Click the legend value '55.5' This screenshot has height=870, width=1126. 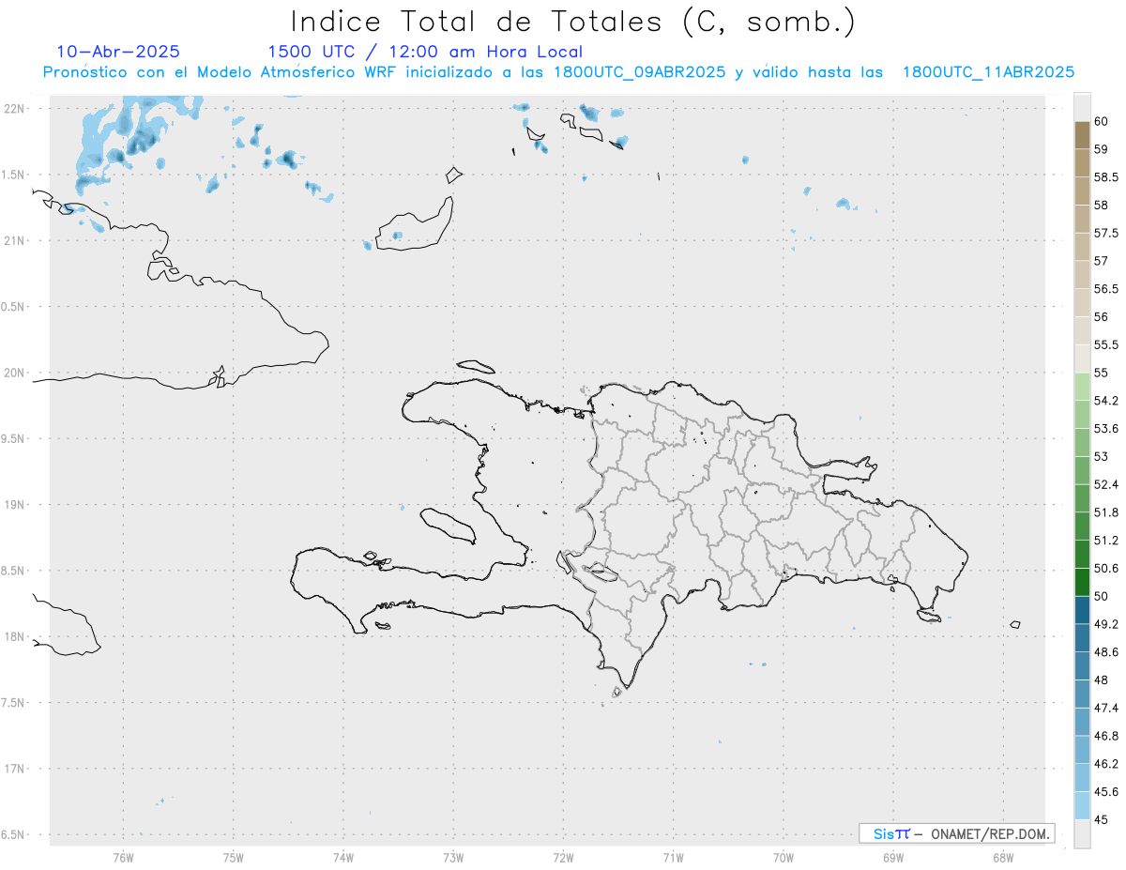1106,344
